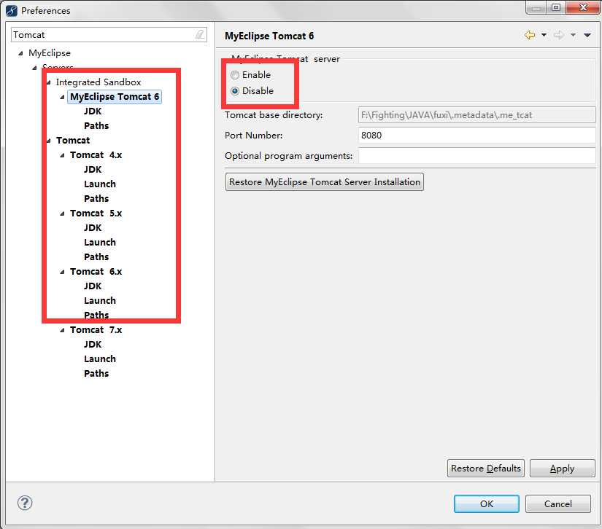
Task: Select the Tomcat 4.x tree item
Action: pos(96,155)
